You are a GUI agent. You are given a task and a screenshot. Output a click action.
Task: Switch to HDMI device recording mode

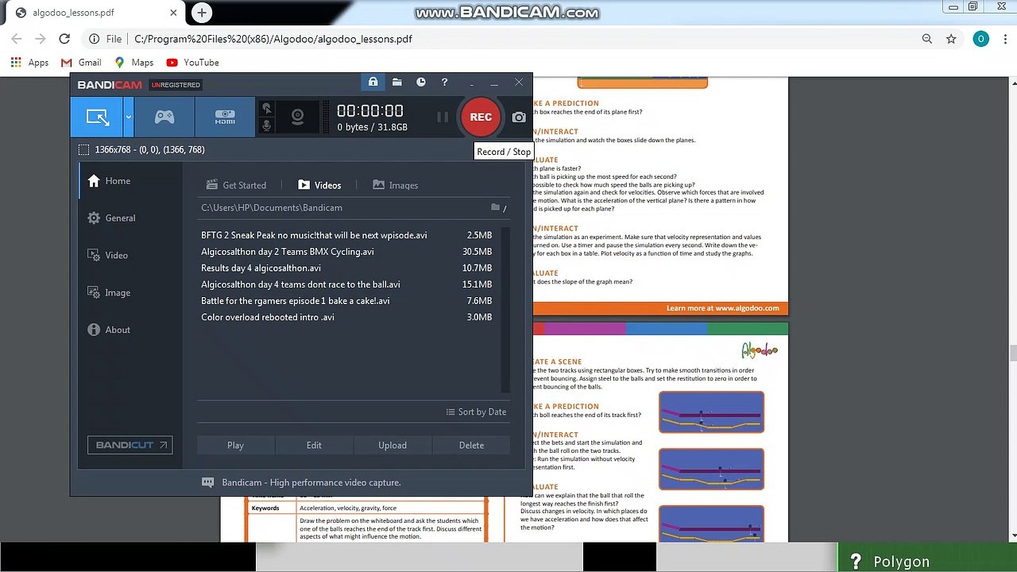click(x=225, y=117)
